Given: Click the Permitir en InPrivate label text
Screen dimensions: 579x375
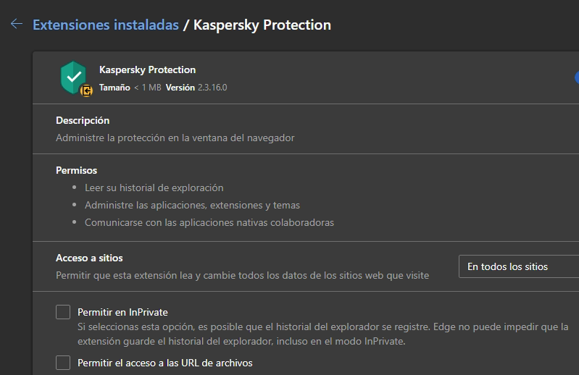Looking at the screenshot, I should pyautogui.click(x=122, y=312).
